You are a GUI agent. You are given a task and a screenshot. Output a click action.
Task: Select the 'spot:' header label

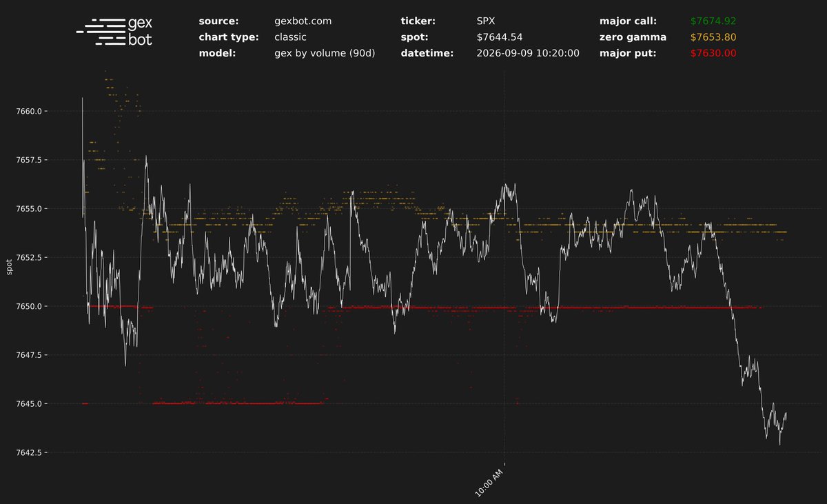(414, 37)
